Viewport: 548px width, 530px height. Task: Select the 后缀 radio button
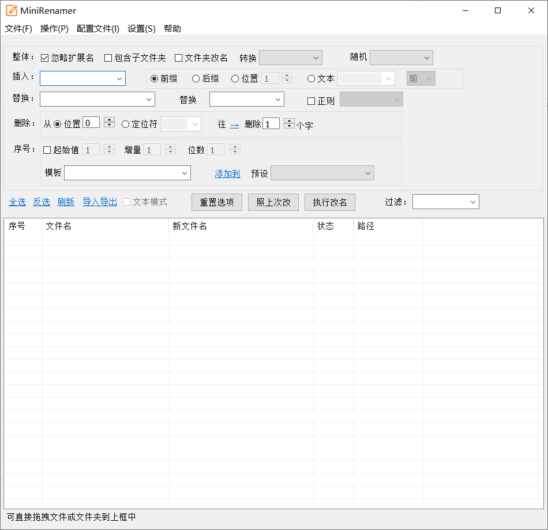(x=196, y=79)
